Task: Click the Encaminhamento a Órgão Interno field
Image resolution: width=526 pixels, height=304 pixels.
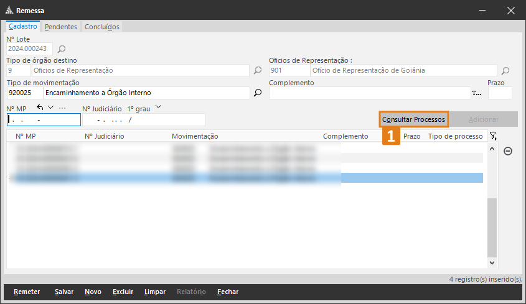Action: (x=147, y=93)
